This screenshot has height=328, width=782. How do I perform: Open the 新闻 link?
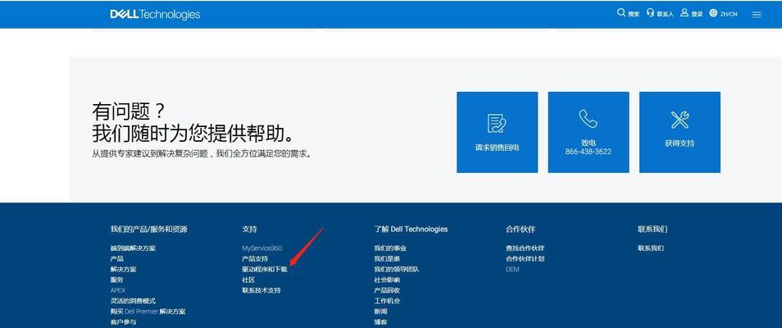(380, 311)
